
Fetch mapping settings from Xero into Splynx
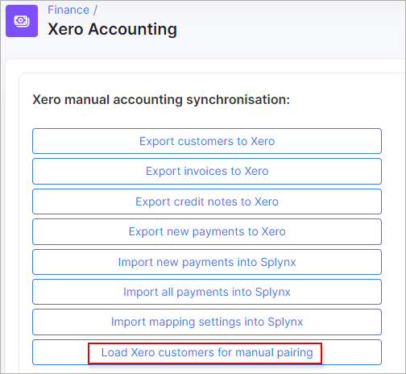[x=207, y=322]
